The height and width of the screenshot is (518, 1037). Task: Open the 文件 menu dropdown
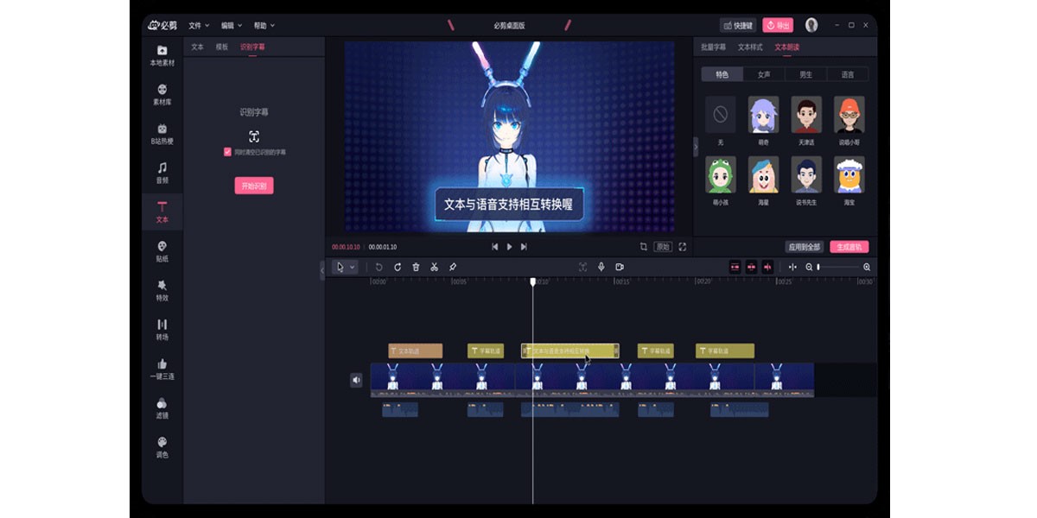[198, 26]
